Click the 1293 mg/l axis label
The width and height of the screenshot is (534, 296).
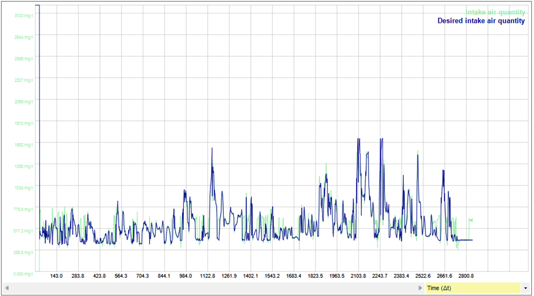(24, 166)
